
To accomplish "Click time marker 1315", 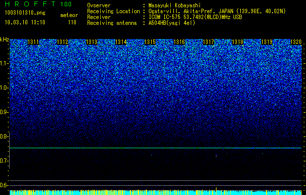I will click(150, 42).
